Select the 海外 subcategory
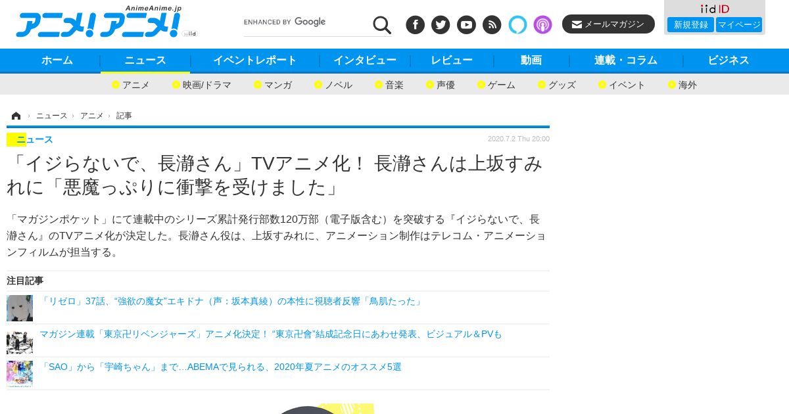789x414 pixels. (682, 85)
